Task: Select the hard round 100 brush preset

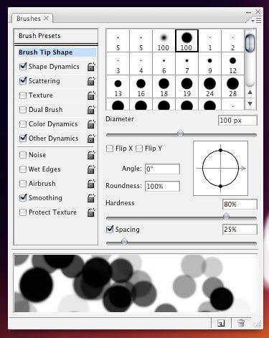Action: click(187, 41)
